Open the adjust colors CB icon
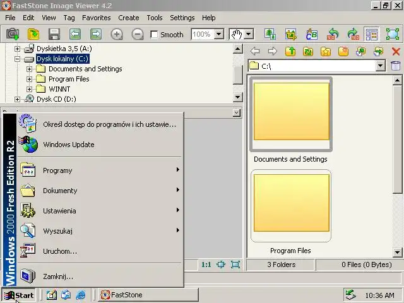Viewport: 404px width, 303px height. click(x=312, y=34)
